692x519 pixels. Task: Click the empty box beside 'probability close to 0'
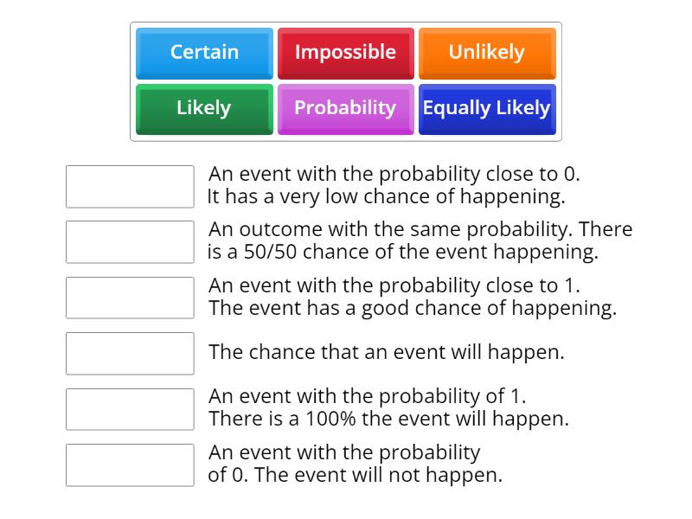pyautogui.click(x=130, y=187)
